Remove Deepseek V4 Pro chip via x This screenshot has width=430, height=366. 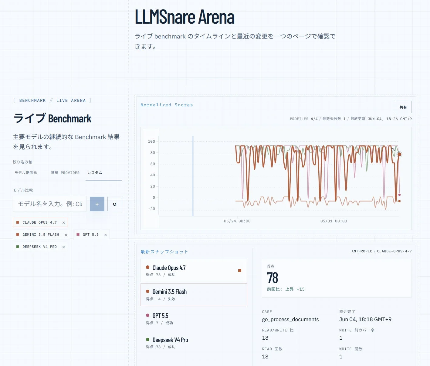pos(63,247)
